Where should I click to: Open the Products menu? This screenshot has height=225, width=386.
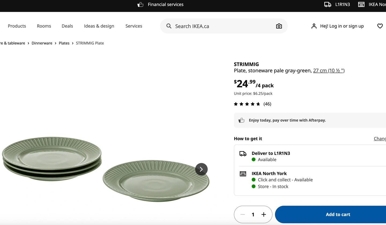tap(17, 26)
